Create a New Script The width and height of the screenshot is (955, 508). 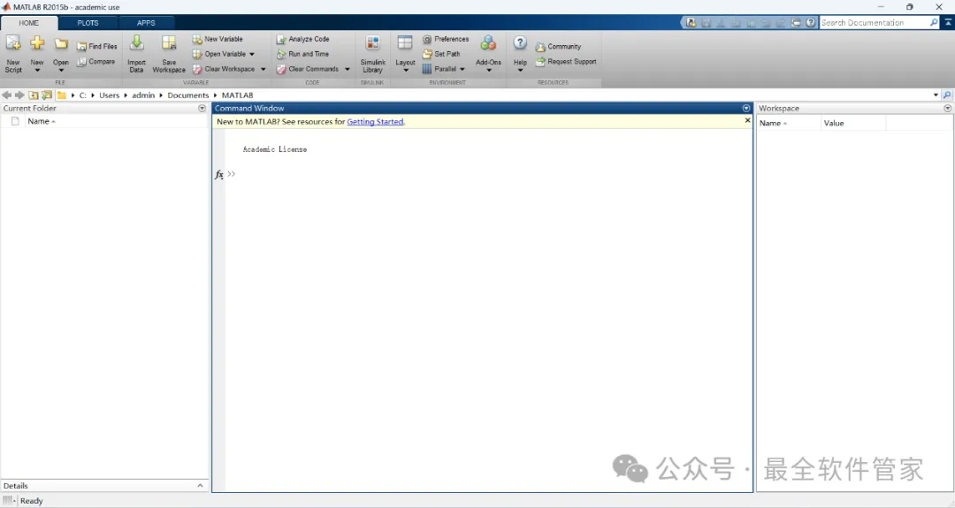pos(12,54)
